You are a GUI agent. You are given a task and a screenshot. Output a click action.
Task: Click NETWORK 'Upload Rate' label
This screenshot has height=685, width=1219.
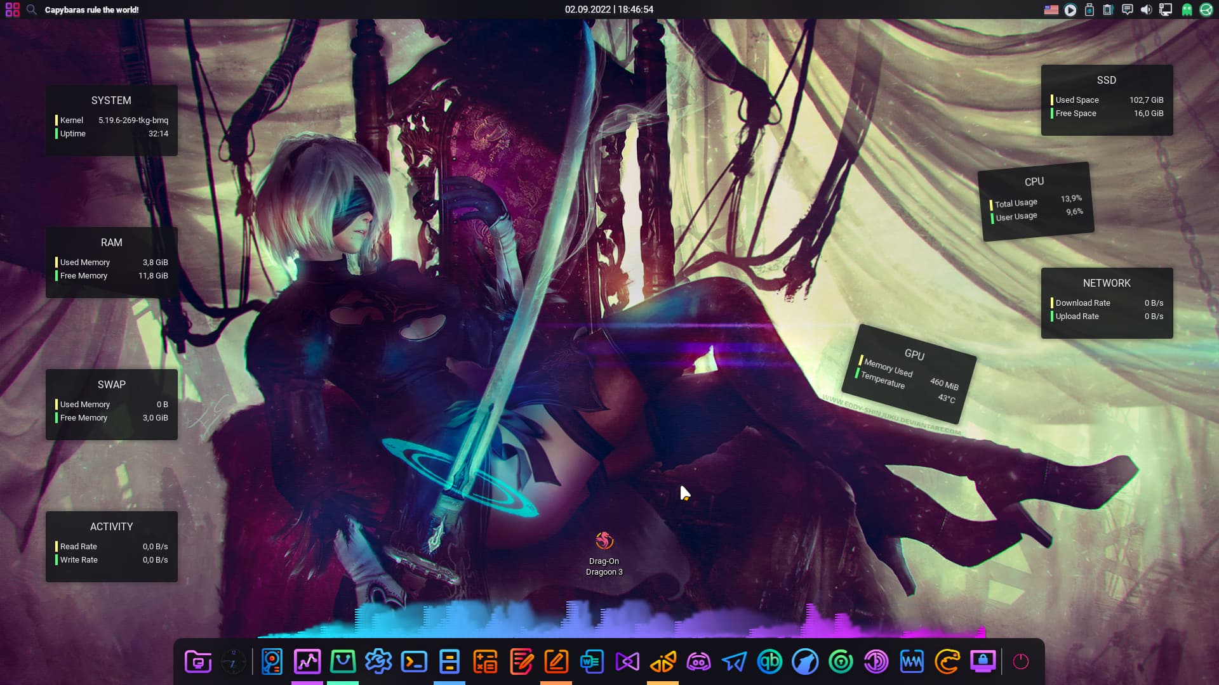click(x=1077, y=316)
